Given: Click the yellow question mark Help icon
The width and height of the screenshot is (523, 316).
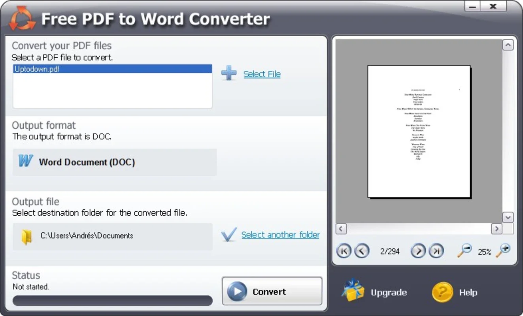Looking at the screenshot, I should (x=442, y=292).
